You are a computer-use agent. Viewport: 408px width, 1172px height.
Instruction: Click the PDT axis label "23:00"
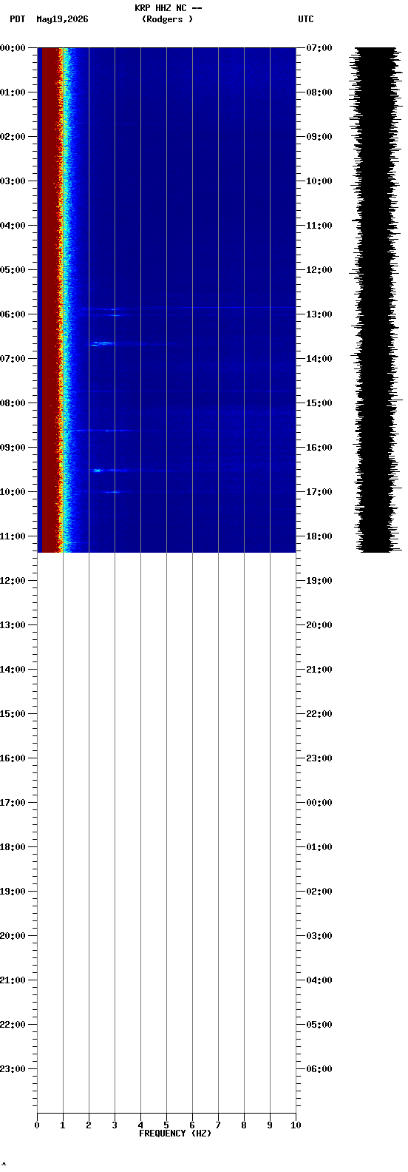[13, 1069]
